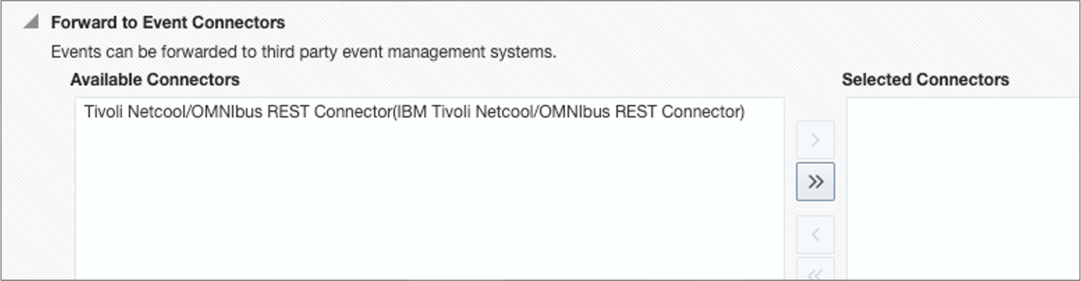Viewport: 1081px width, 281px height.
Task: Select the Tivoli Netcool/OMNIbus REST Connector entry
Action: coord(414,112)
